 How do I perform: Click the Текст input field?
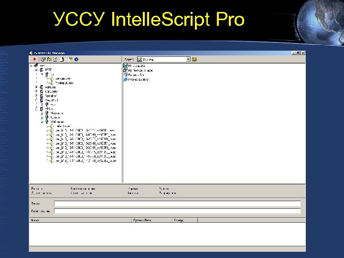[177, 204]
